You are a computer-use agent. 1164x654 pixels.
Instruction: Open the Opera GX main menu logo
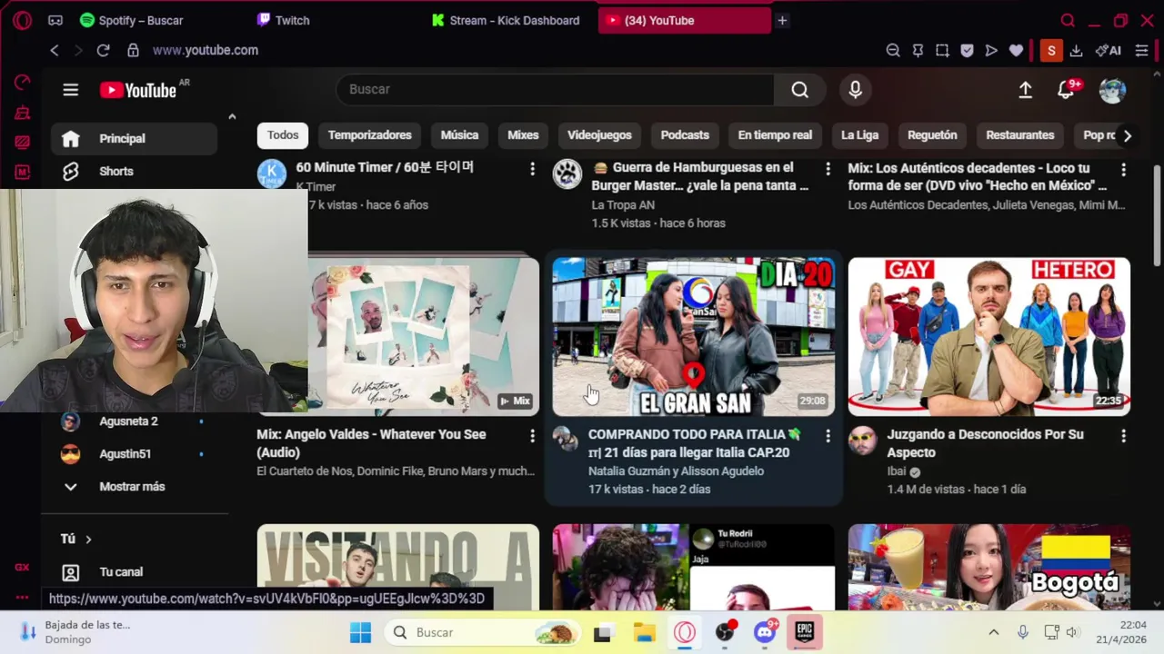tap(22, 20)
